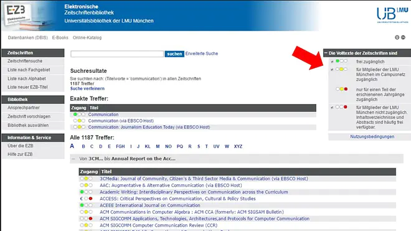Click the green access light beside 'Communication'

coord(79,115)
